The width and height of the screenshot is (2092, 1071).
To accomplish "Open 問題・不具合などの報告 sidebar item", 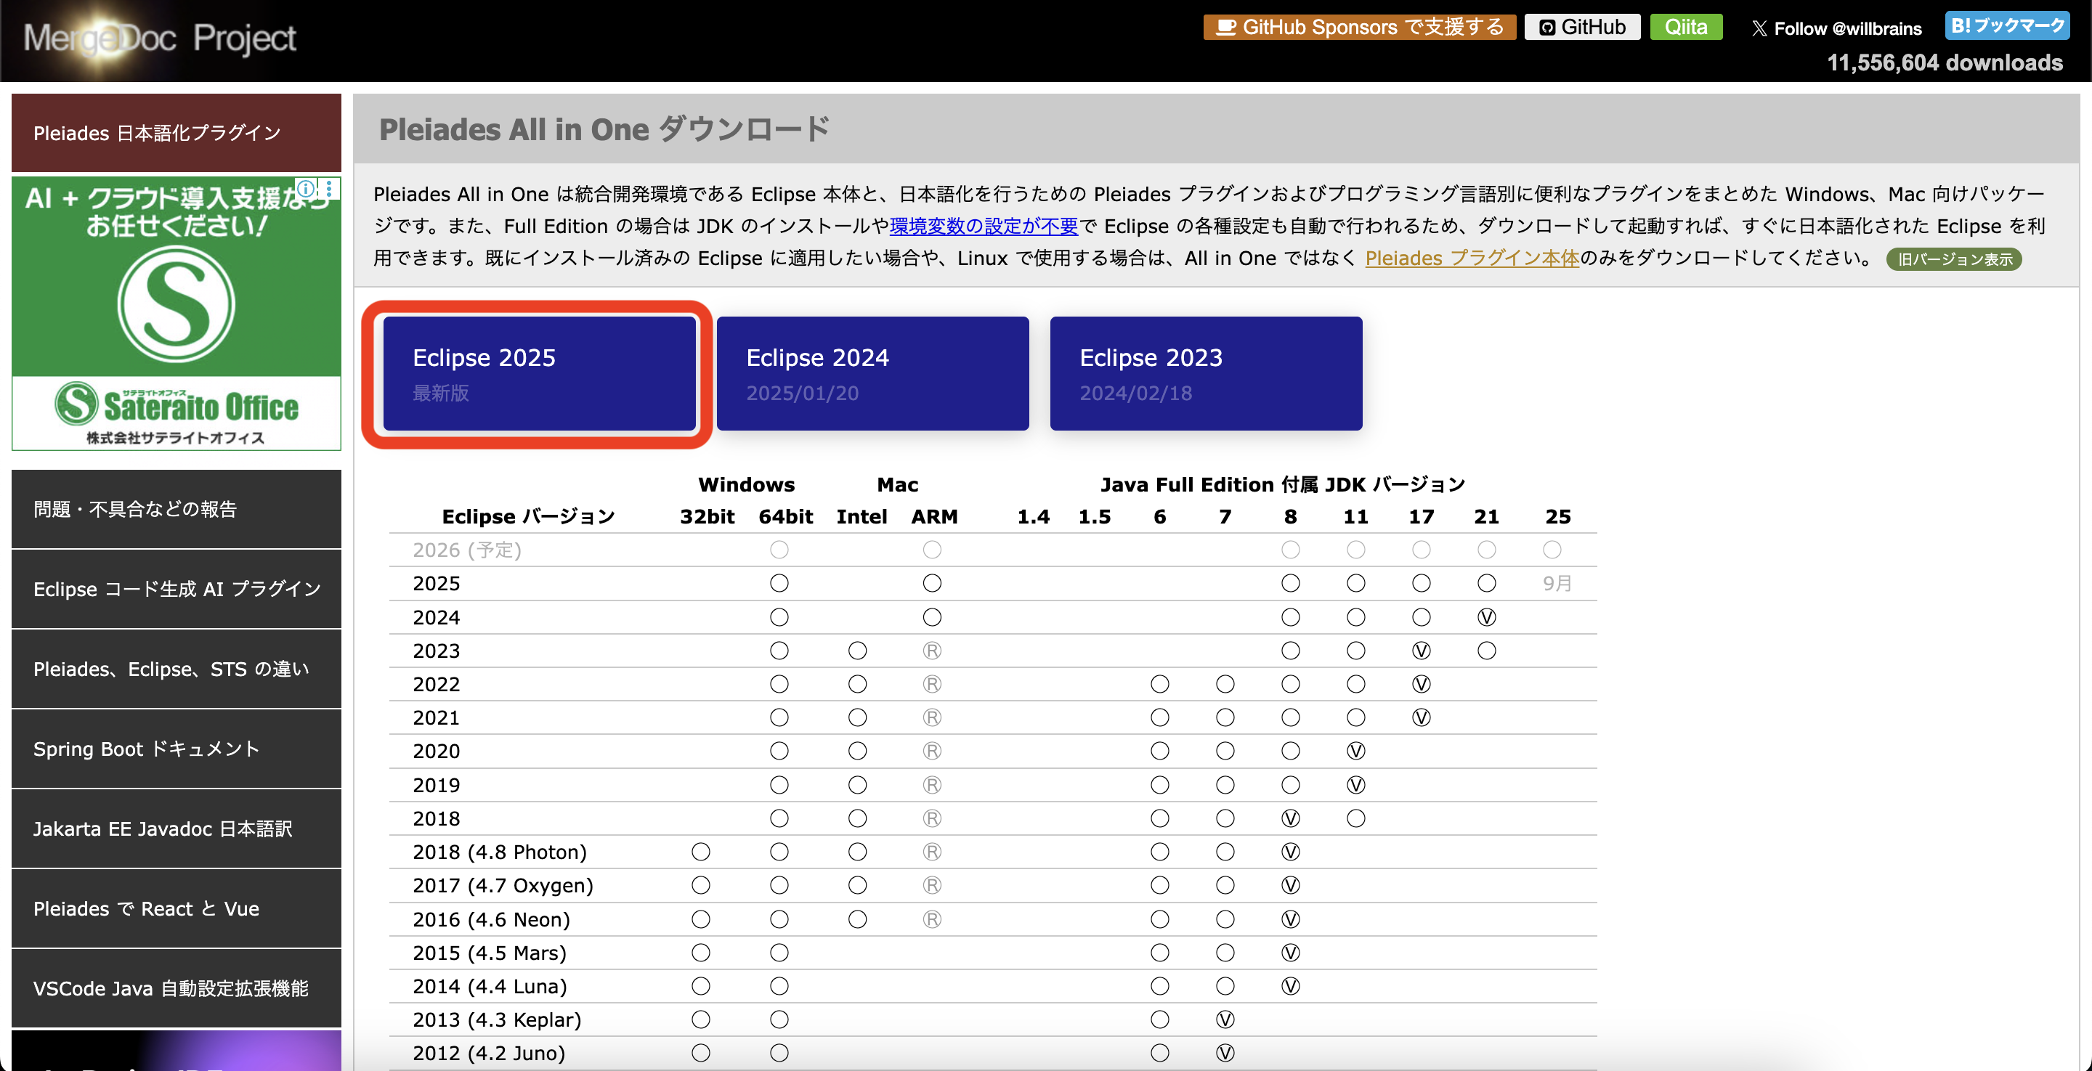I will 175,509.
